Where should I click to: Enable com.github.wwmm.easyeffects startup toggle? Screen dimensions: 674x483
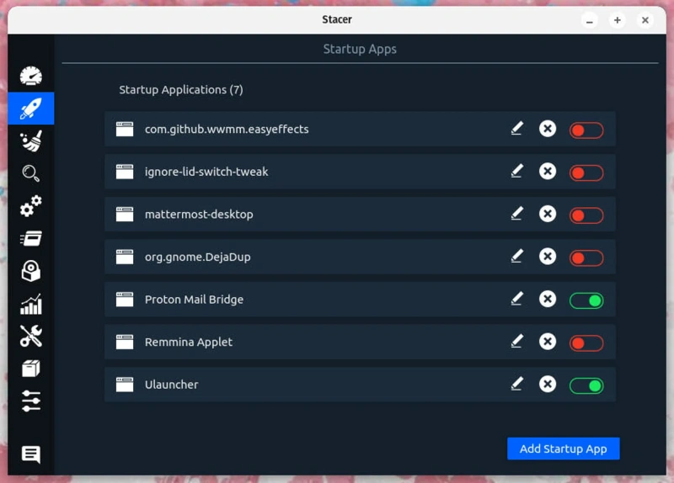tap(586, 130)
